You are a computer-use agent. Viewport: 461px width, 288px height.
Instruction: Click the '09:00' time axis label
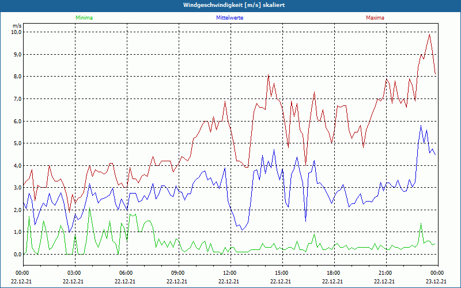point(178,273)
